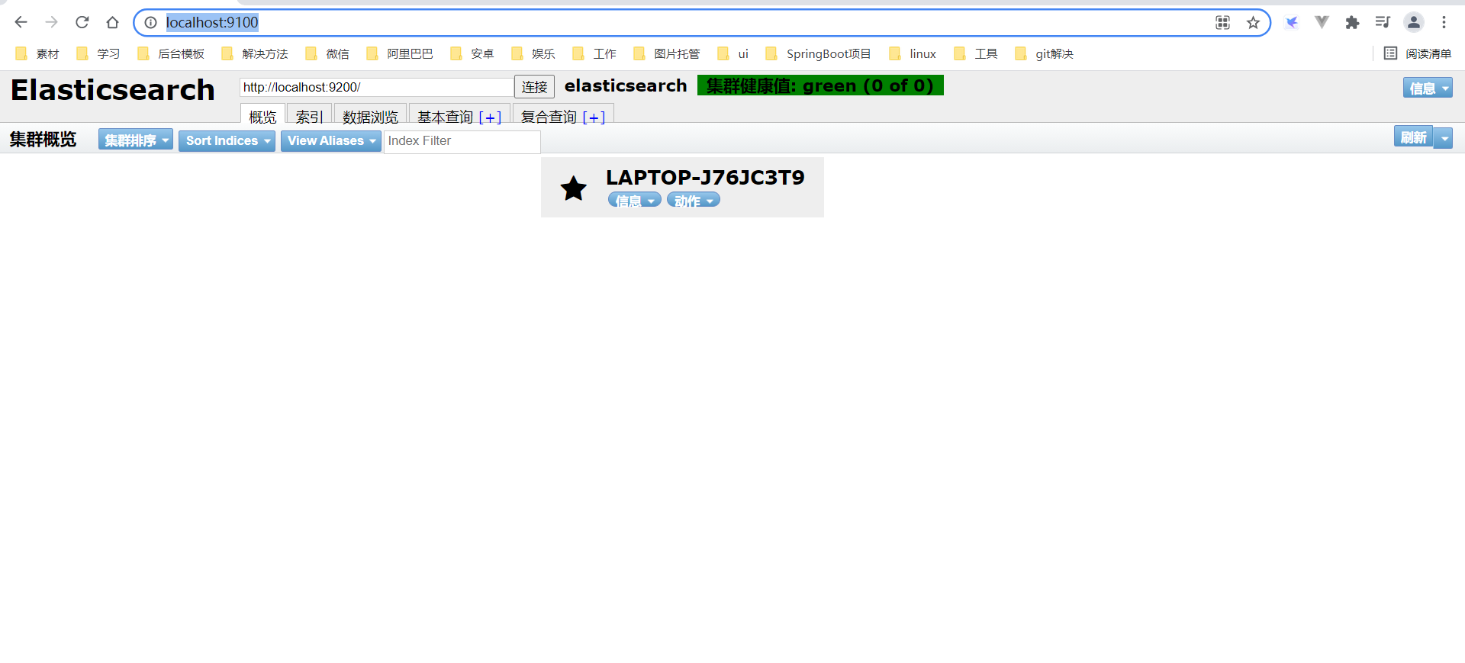Image resolution: width=1465 pixels, height=663 pixels.
Task: Open the linux bookmark folder
Action: [913, 53]
